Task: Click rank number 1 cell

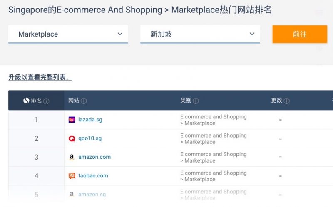Action: [36, 120]
